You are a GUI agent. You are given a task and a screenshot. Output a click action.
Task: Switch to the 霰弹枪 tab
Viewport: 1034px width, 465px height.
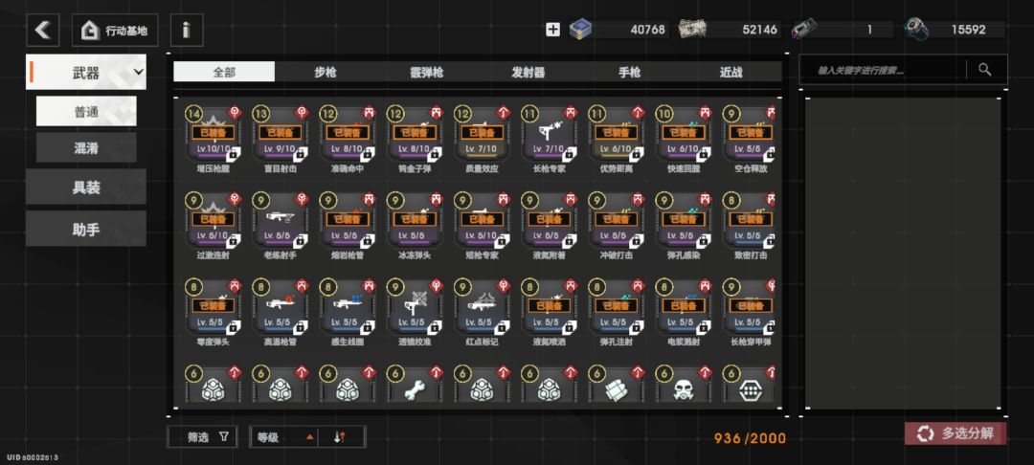click(427, 72)
